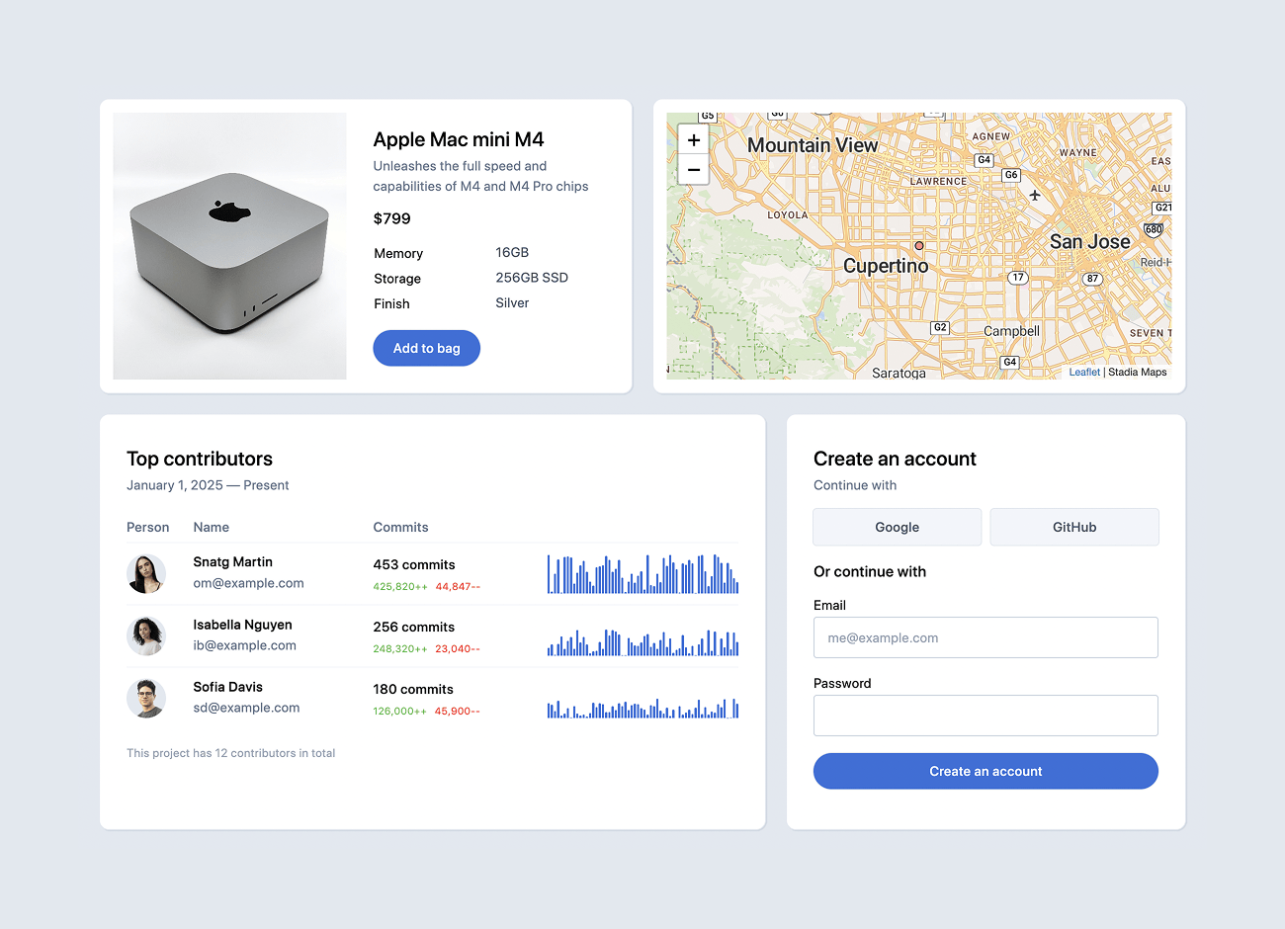Click Snatg Martin's avatar photo
Image resolution: width=1285 pixels, height=929 pixels.
coord(146,573)
